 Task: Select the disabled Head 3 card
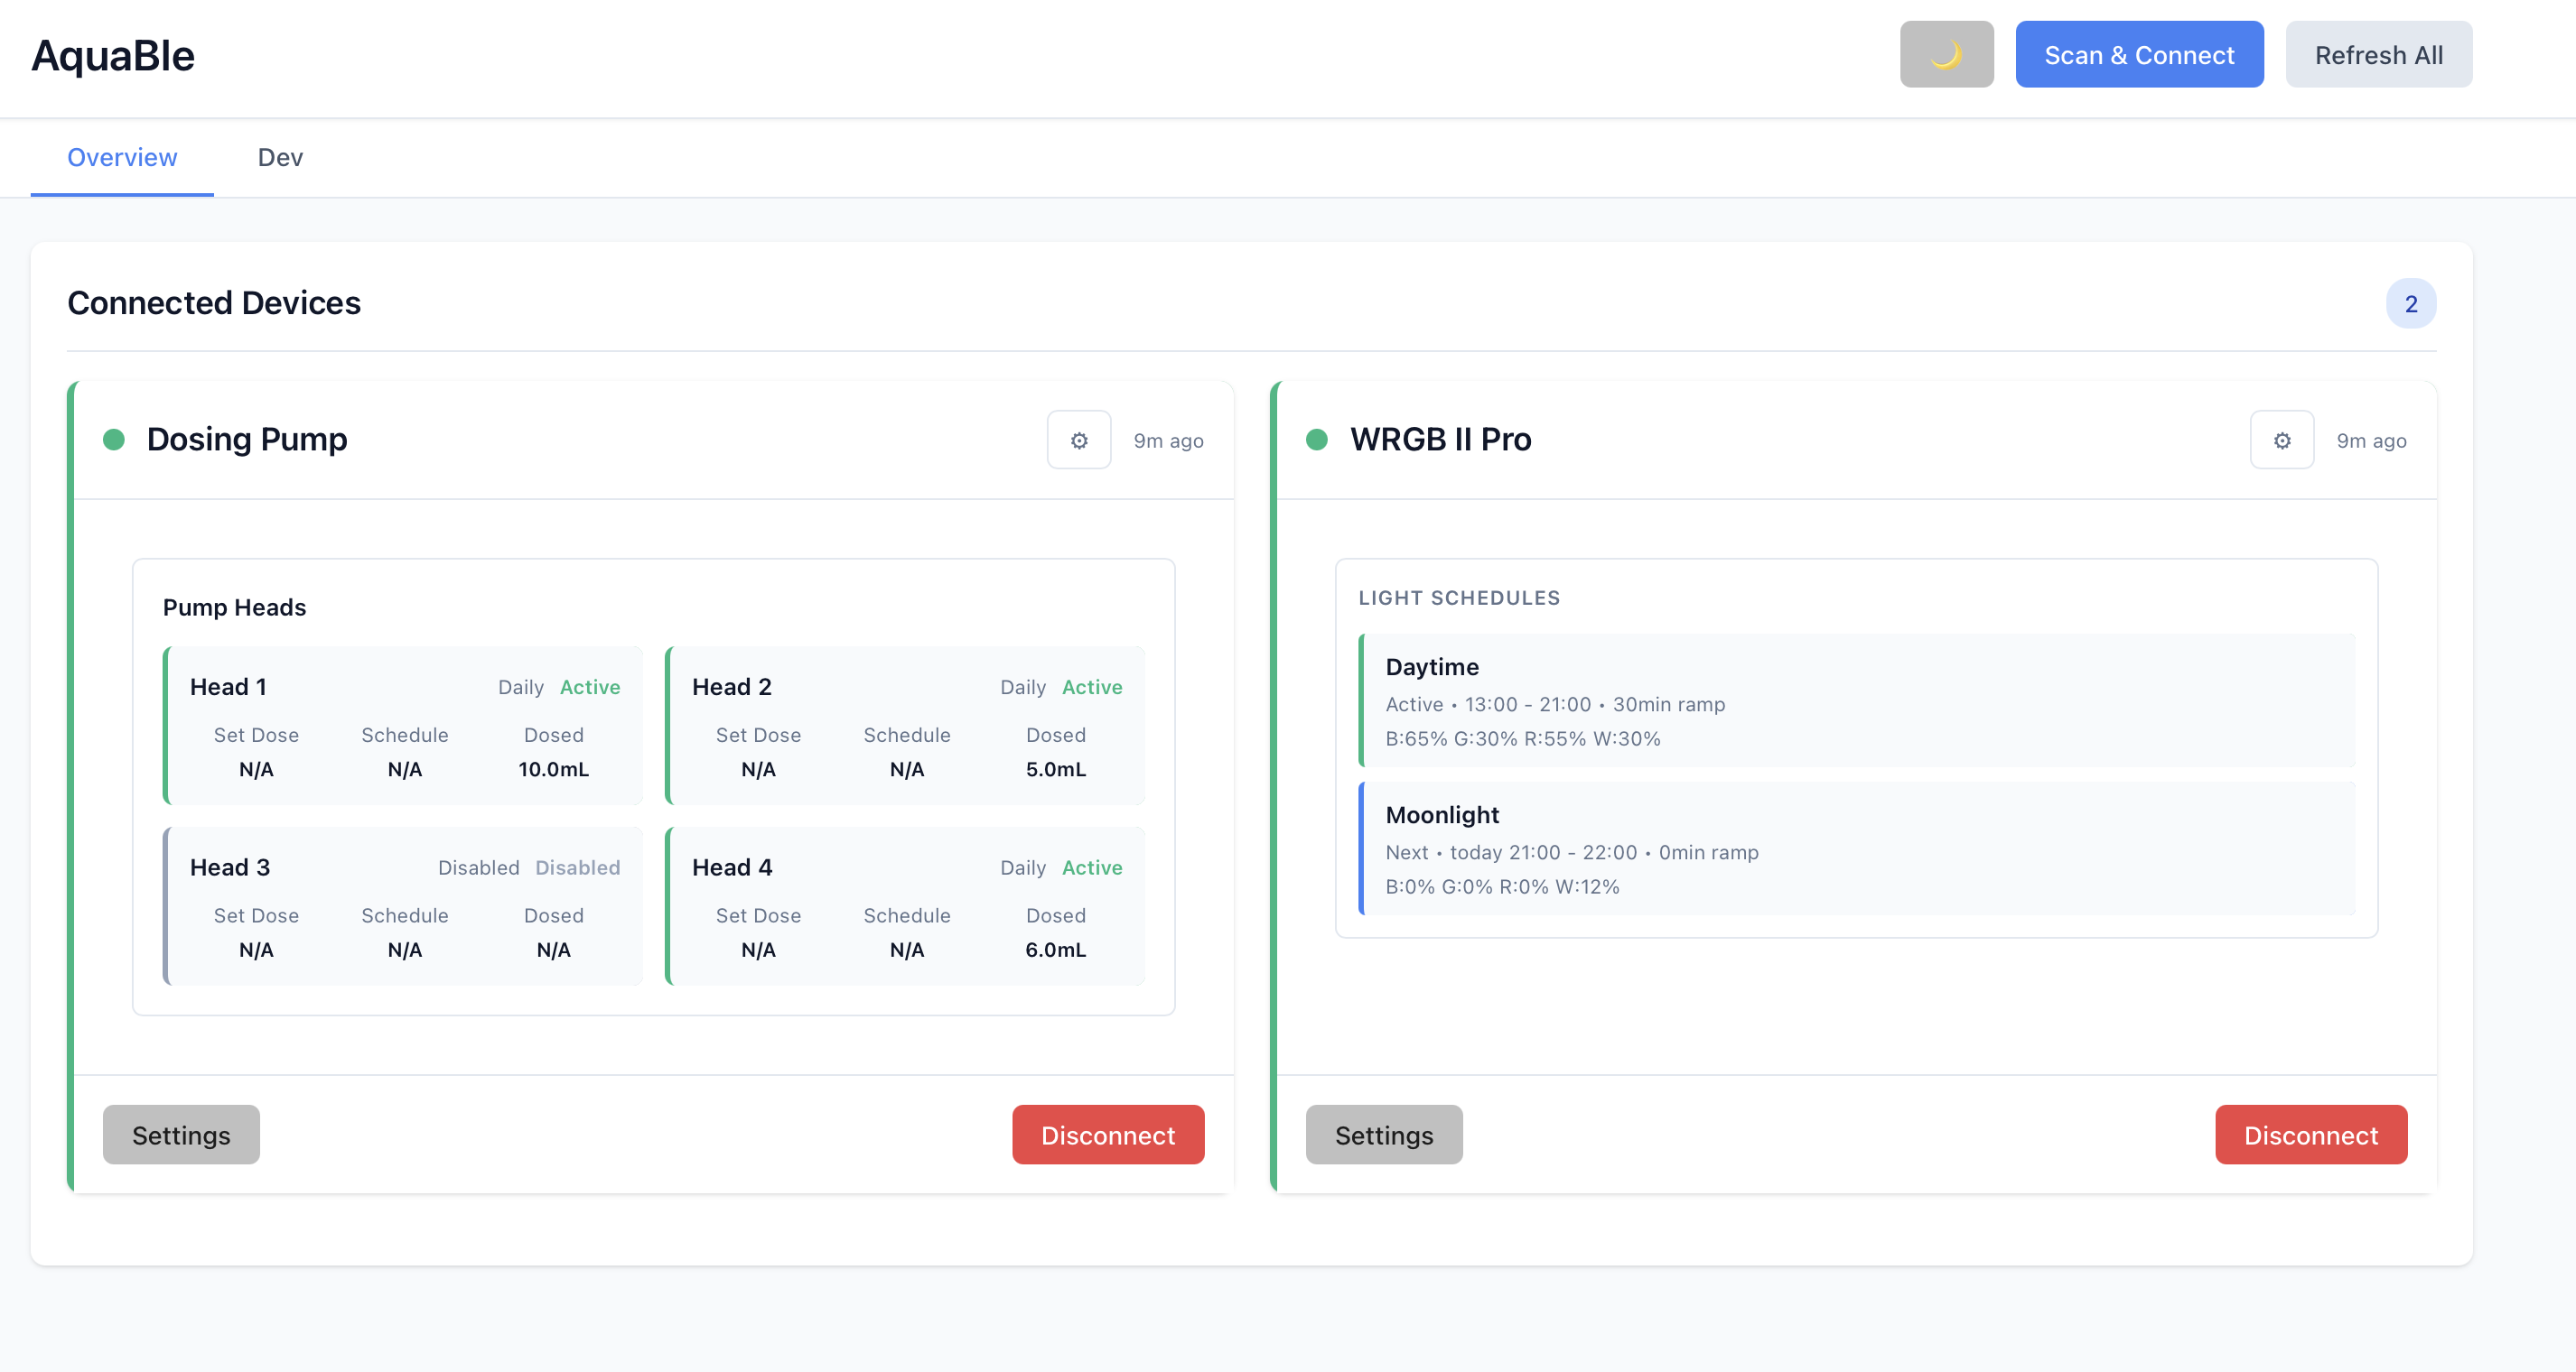point(404,906)
